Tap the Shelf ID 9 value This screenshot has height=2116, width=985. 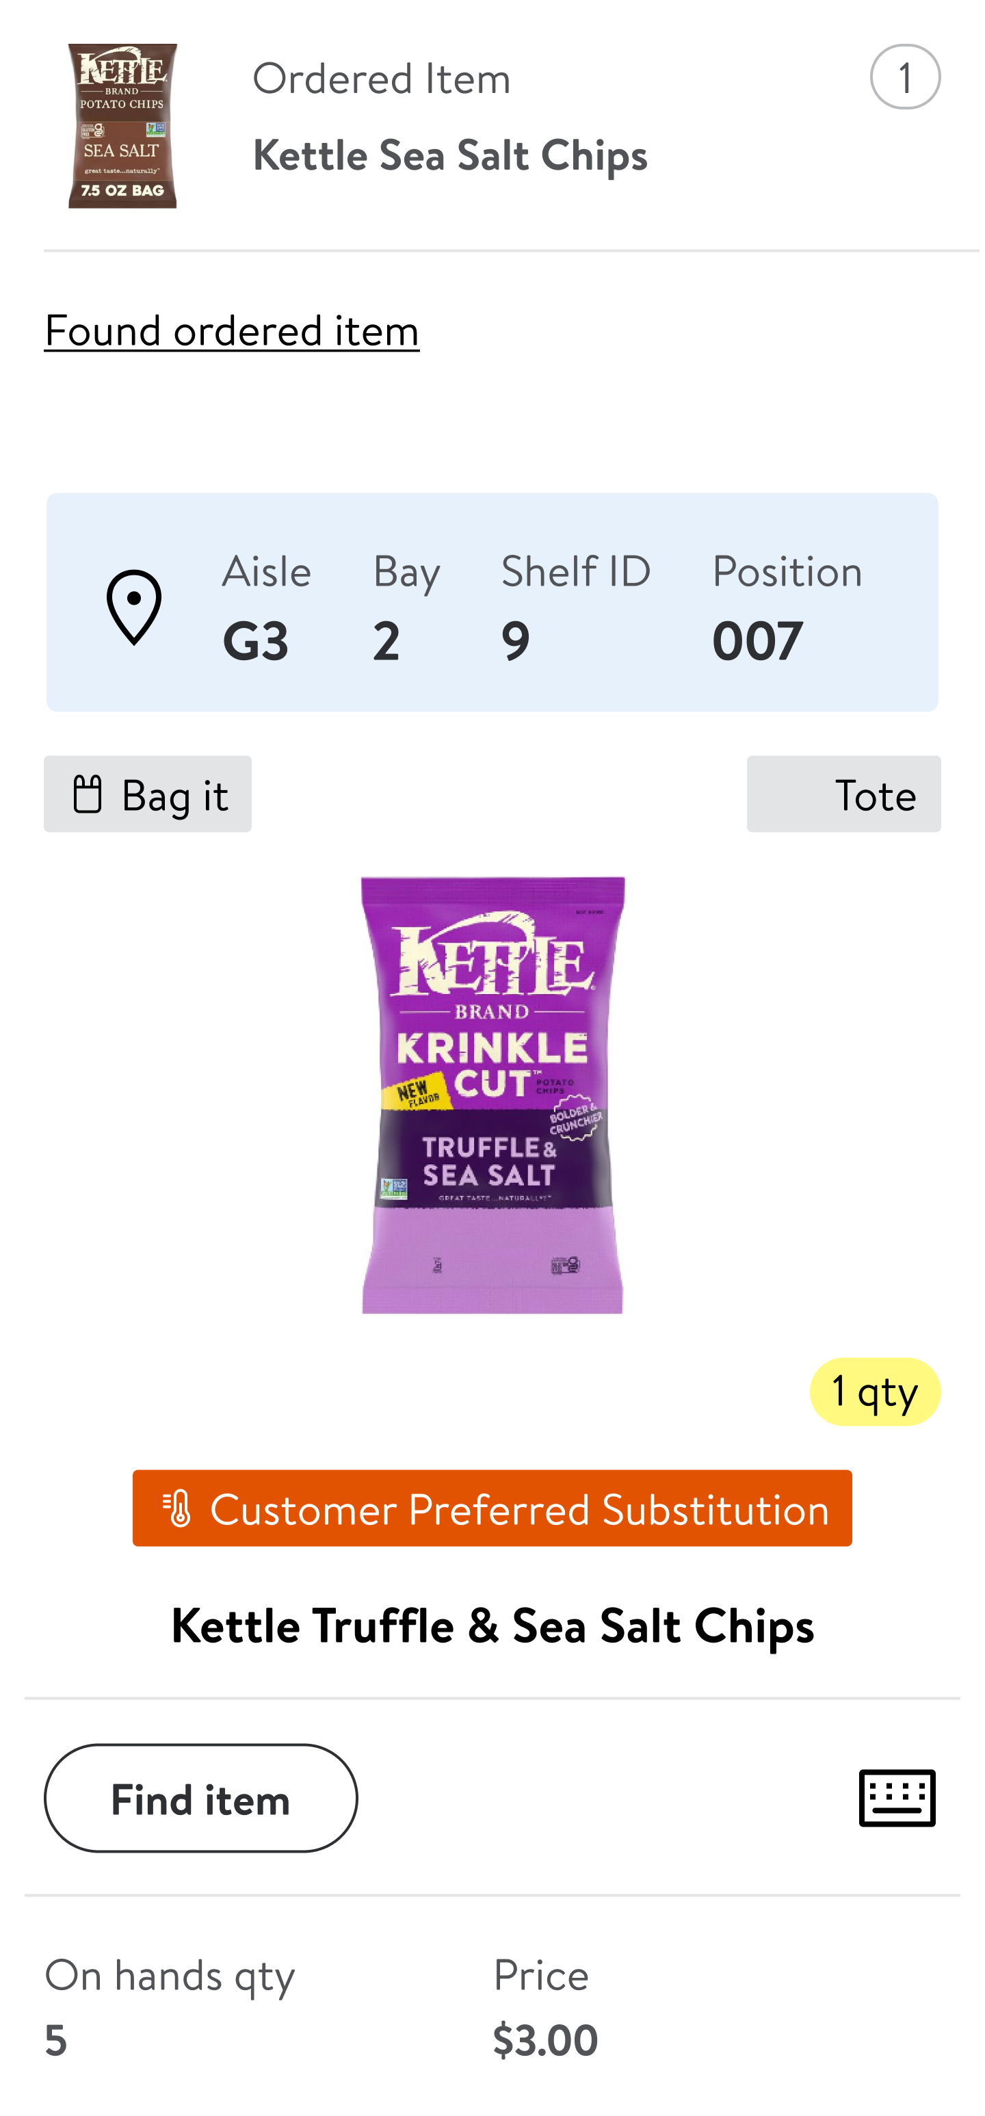click(x=516, y=641)
